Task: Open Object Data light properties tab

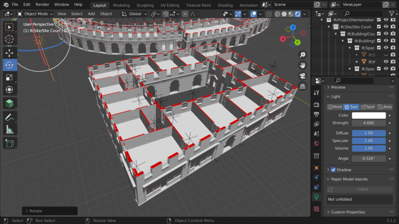Action: (x=317, y=197)
